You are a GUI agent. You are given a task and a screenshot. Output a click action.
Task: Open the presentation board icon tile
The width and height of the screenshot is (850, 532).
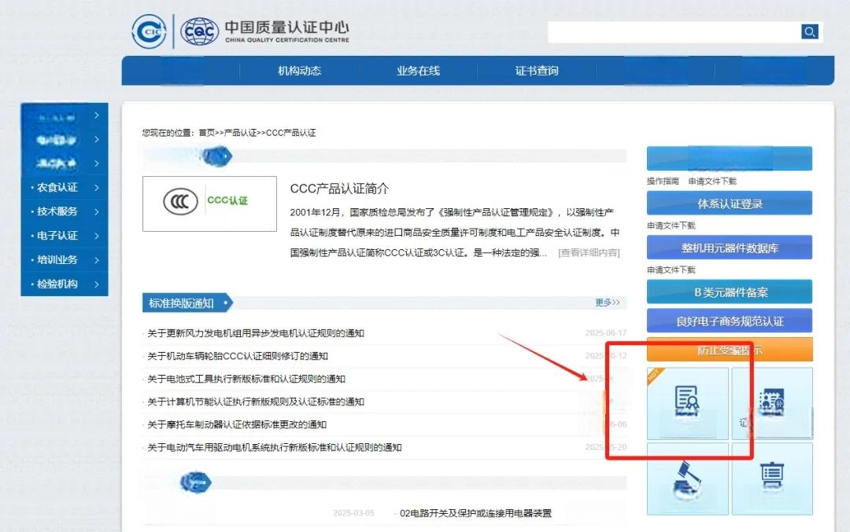[x=772, y=479]
